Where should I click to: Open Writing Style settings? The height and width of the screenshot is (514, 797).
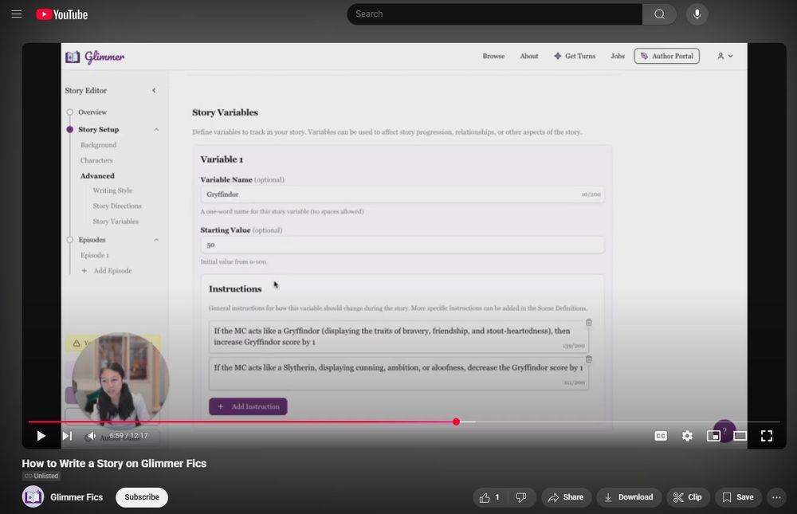[x=112, y=190]
